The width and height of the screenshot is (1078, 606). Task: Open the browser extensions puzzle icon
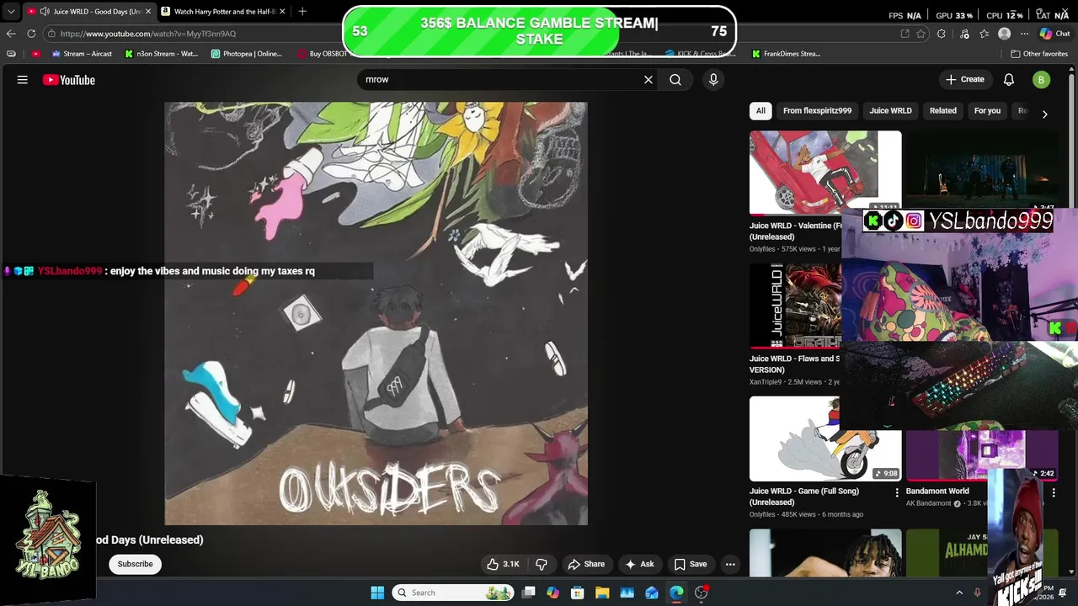coord(942,34)
